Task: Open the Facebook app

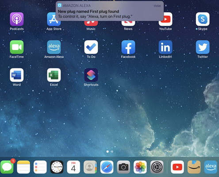Action: click(x=128, y=47)
